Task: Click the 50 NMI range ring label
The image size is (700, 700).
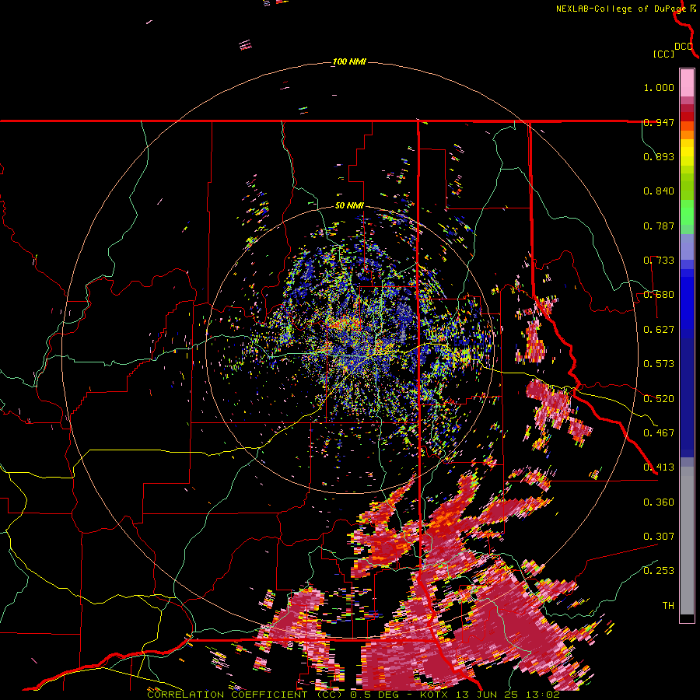Action: (x=349, y=206)
